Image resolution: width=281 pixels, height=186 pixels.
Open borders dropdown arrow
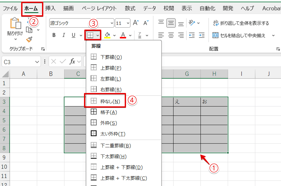pyautogui.click(x=98, y=35)
